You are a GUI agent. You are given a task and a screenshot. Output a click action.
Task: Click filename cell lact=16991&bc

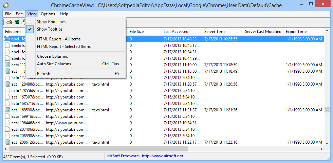tap(25, 116)
